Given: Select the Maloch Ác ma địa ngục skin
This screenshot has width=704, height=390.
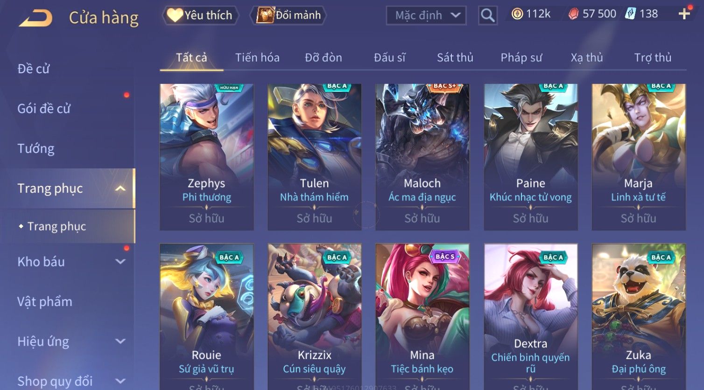Looking at the screenshot, I should click(422, 157).
